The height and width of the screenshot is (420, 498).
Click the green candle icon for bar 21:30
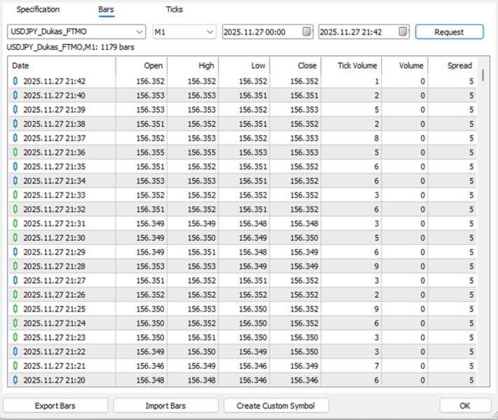(15, 238)
